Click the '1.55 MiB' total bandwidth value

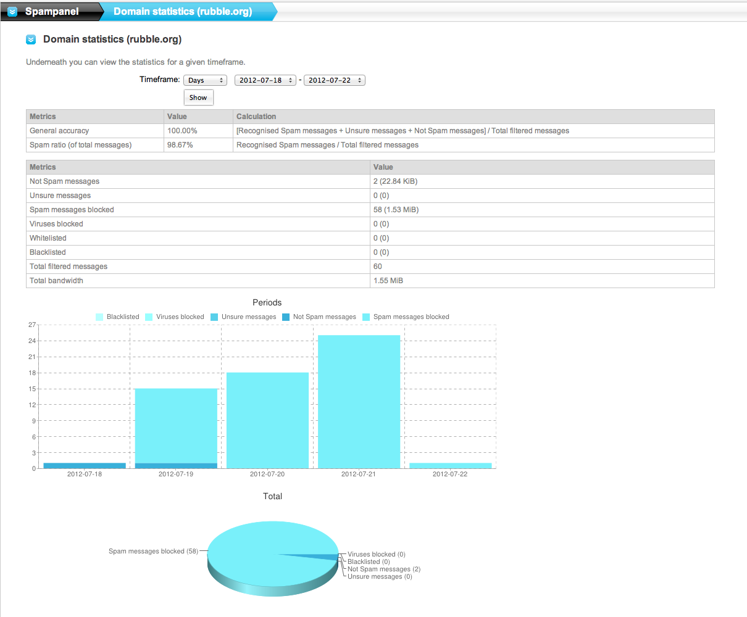[x=388, y=281]
